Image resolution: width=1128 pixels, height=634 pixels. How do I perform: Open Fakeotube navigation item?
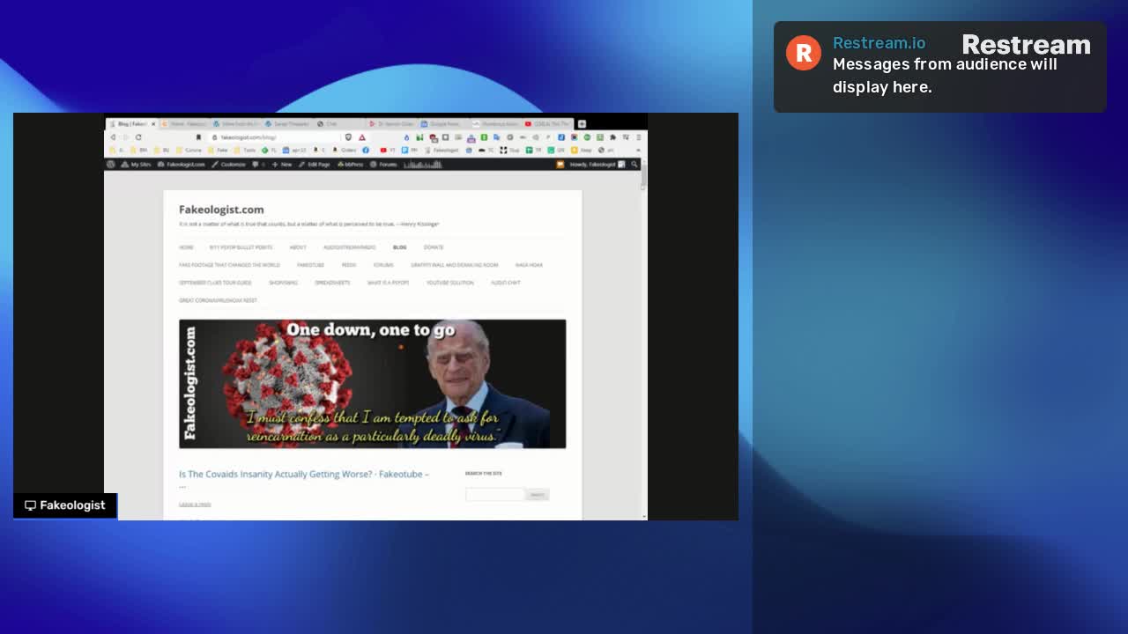(310, 265)
